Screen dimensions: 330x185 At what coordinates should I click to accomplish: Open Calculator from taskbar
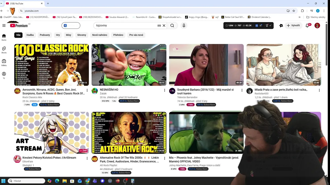click(133, 181)
